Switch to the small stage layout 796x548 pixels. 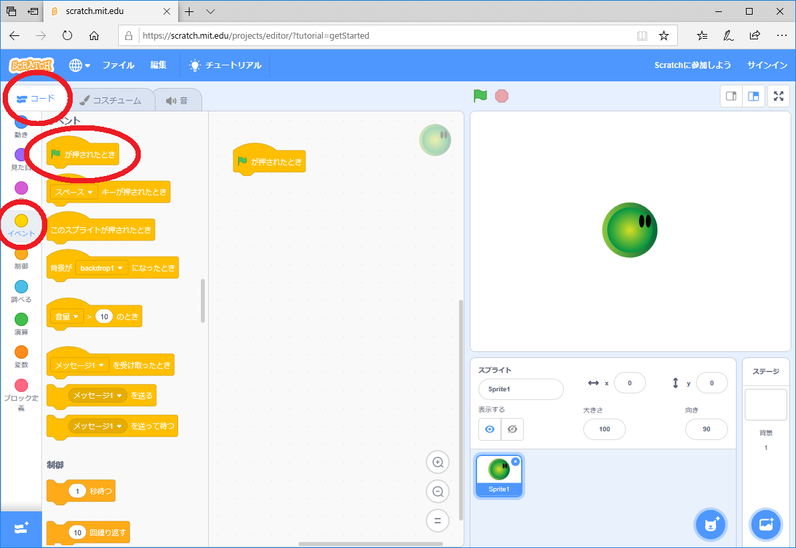(x=731, y=96)
